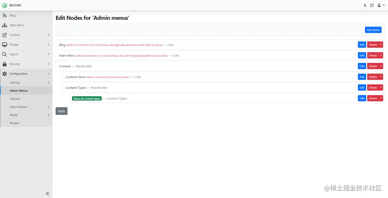
Task: Expand the Import/Export submenu chevron
Action: (48, 107)
